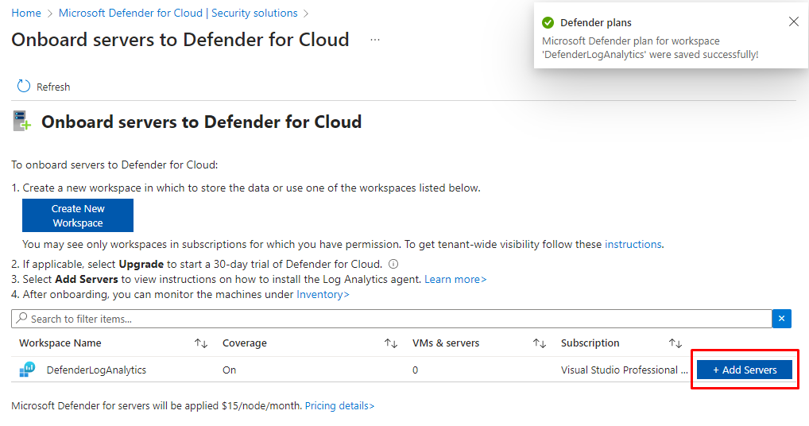Click Create New Workspace button
This screenshot has width=809, height=426.
point(78,215)
